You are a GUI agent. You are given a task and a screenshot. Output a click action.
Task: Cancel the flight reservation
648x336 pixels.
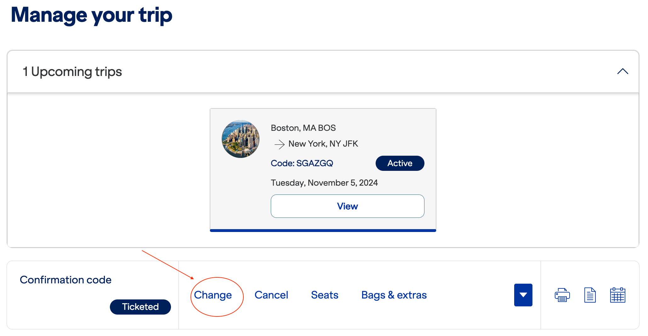tap(271, 295)
